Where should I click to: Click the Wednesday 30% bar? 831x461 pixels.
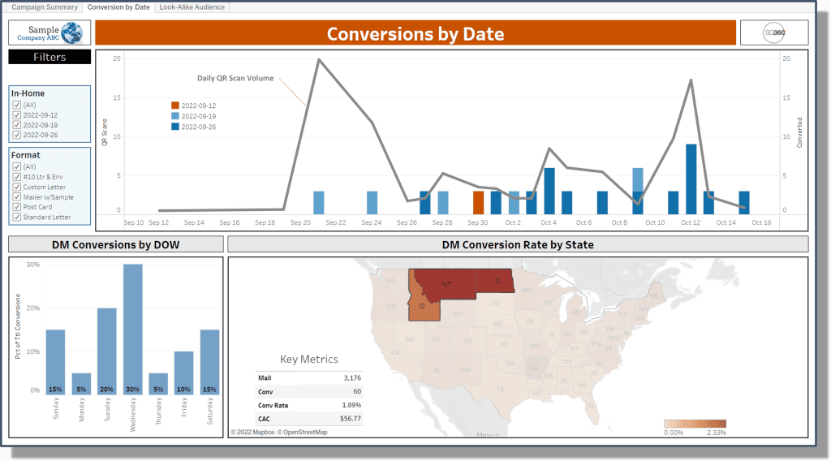click(132, 329)
